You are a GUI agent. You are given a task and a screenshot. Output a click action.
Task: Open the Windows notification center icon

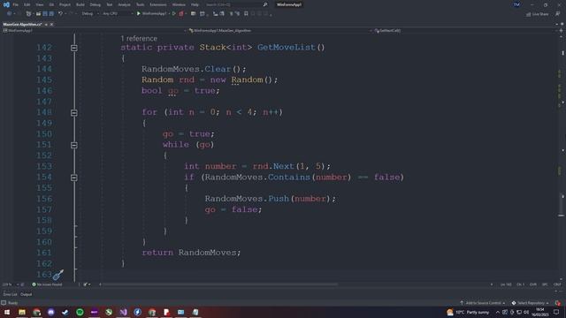tap(556, 312)
